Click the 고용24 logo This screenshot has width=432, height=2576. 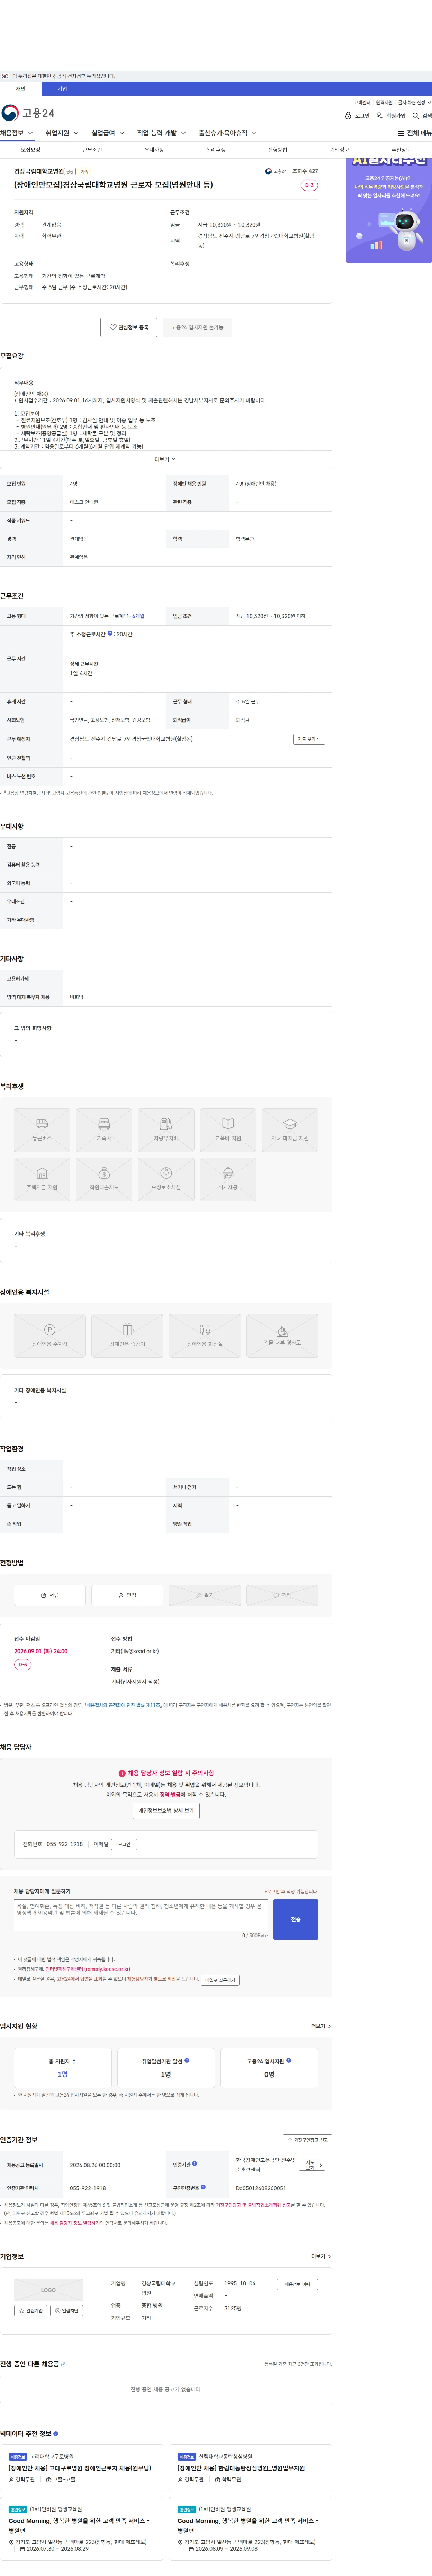[28, 113]
